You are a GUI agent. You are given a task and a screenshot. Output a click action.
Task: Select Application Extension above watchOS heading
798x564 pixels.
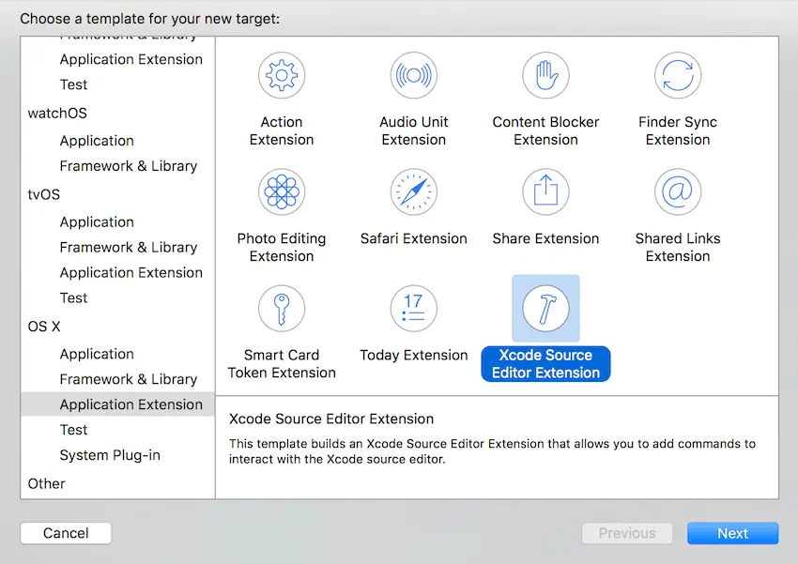tap(130, 59)
